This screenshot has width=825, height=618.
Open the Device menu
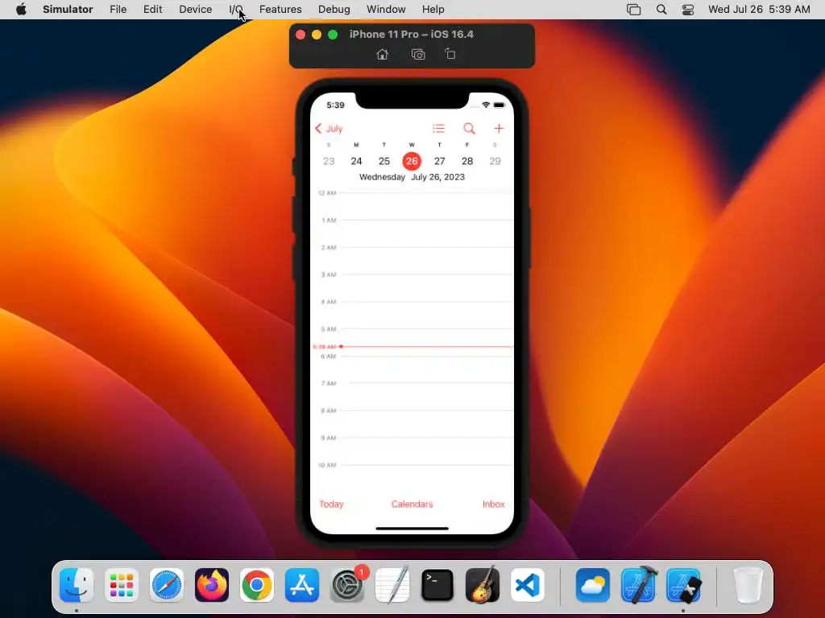(x=195, y=10)
